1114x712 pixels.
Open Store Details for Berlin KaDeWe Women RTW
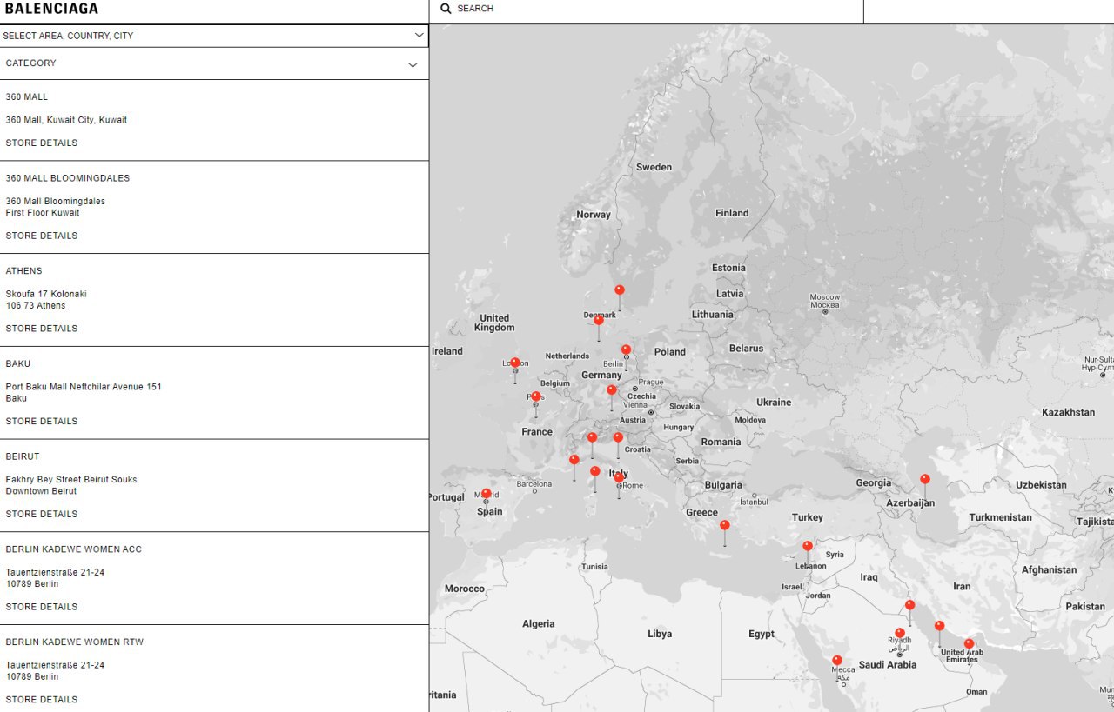42,699
